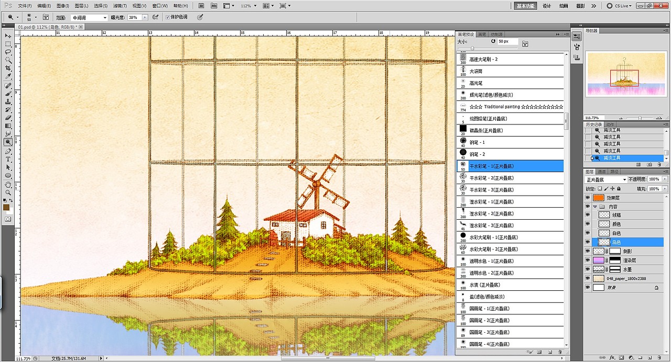Open the layer fill 100% arrow

[664, 188]
